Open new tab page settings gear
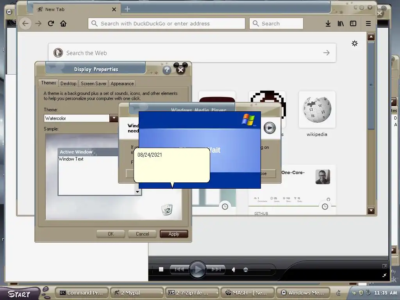This screenshot has height=300, width=400. click(355, 43)
